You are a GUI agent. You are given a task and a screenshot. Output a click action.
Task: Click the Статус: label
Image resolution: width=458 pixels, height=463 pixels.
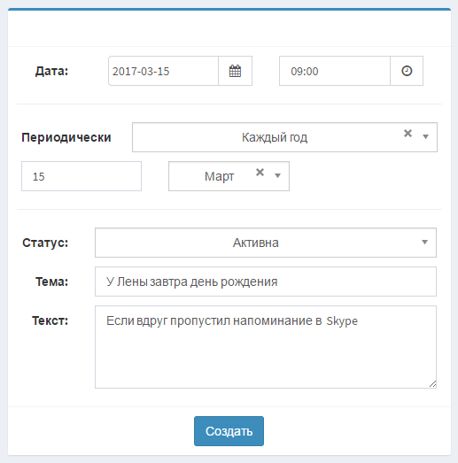(x=45, y=243)
